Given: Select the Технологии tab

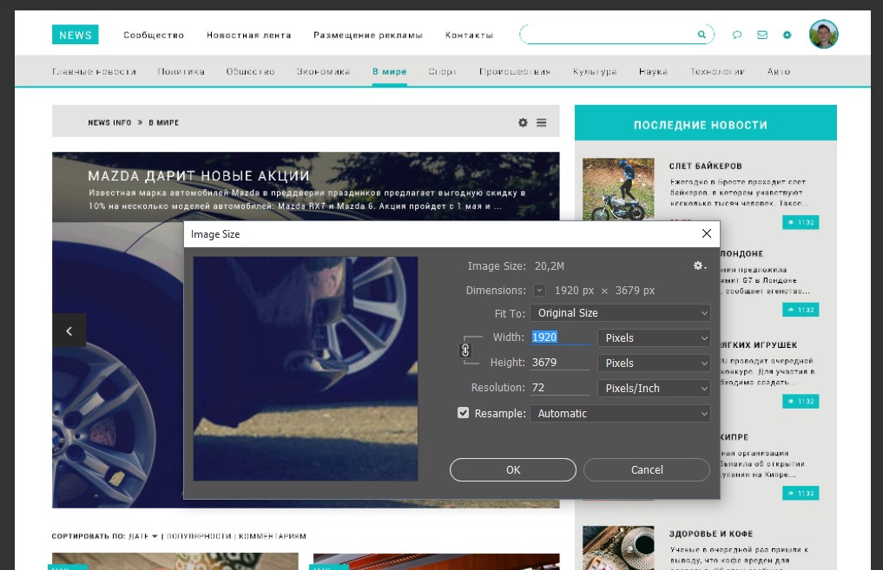Looking at the screenshot, I should point(717,71).
